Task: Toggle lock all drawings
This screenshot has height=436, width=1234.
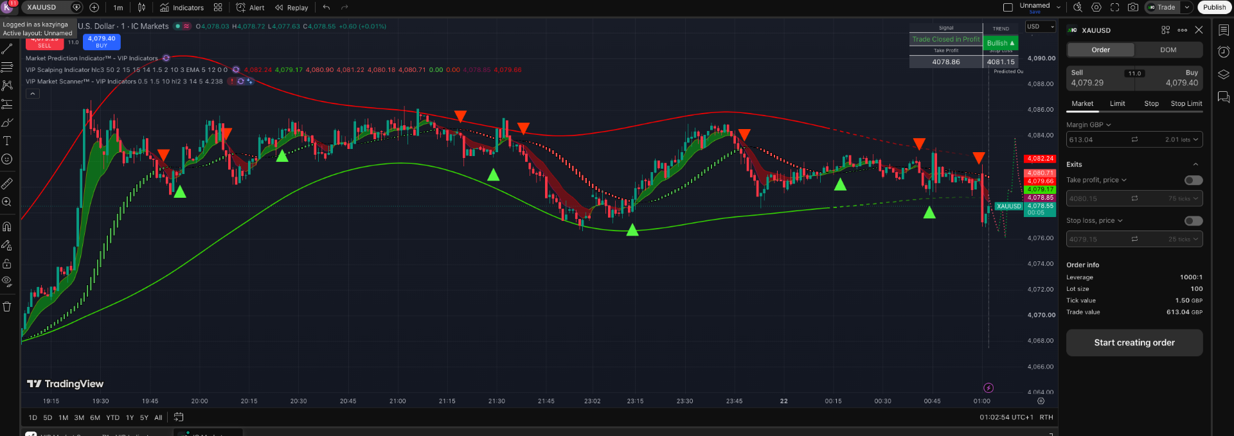Action: point(7,263)
